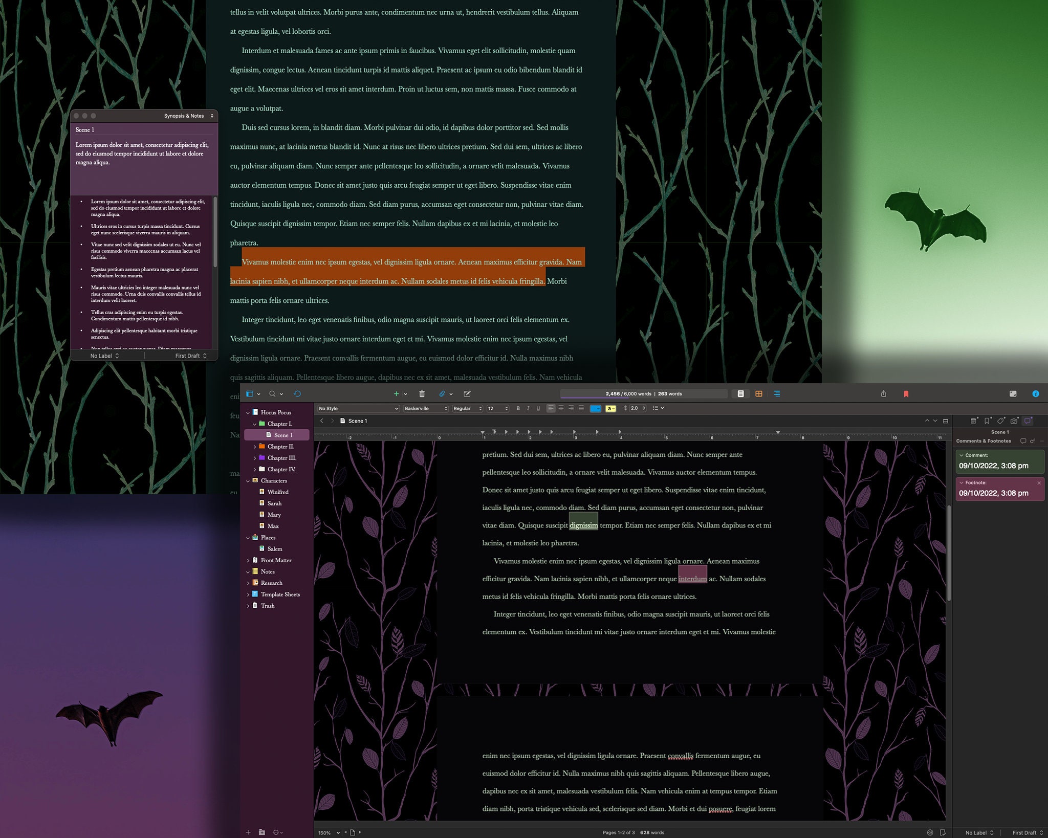Open the First Draft status control at bottom right
The image size is (1048, 838).
pyautogui.click(x=1028, y=832)
